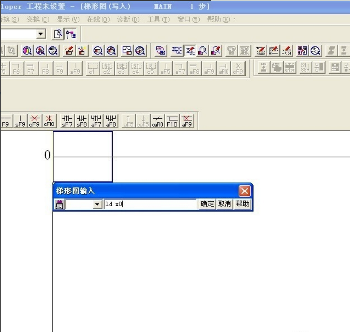Screen dimensions: 350x332
Task: Toggle write mode toolbar button
Action: (191, 50)
